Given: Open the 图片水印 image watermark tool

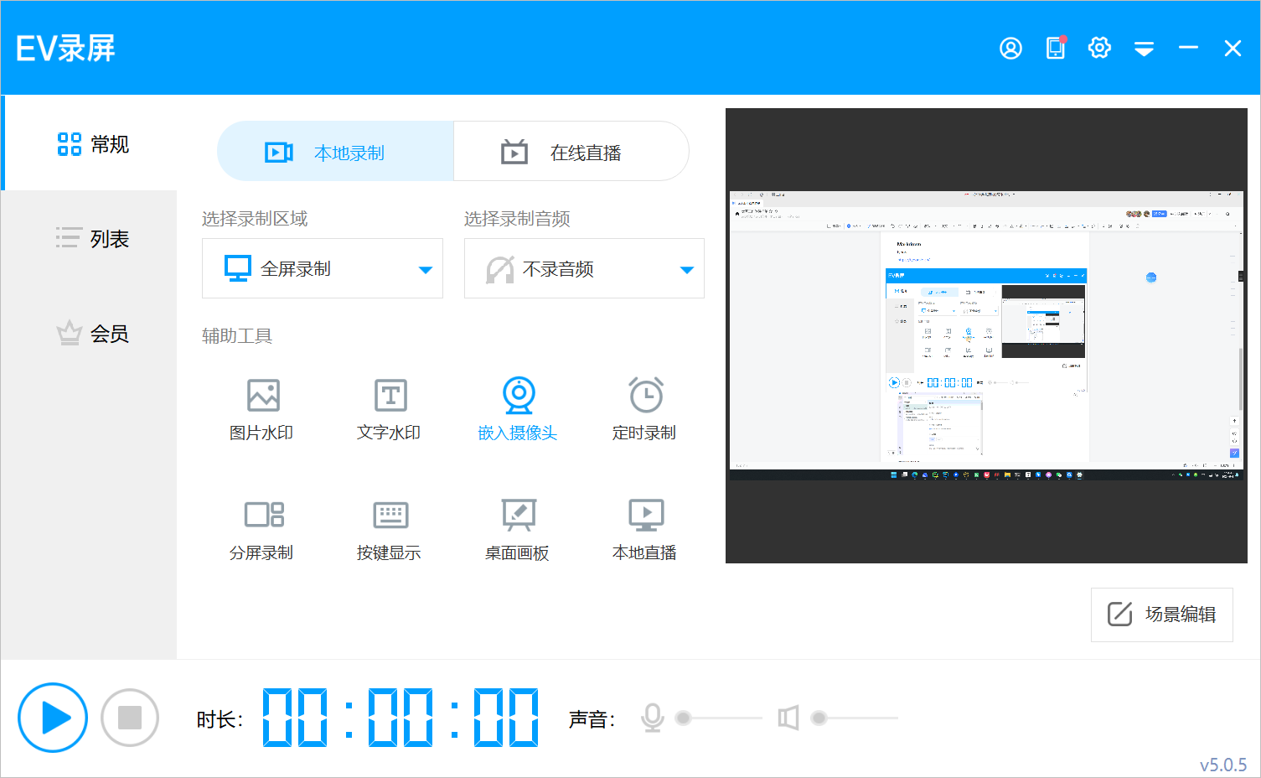Looking at the screenshot, I should (262, 409).
